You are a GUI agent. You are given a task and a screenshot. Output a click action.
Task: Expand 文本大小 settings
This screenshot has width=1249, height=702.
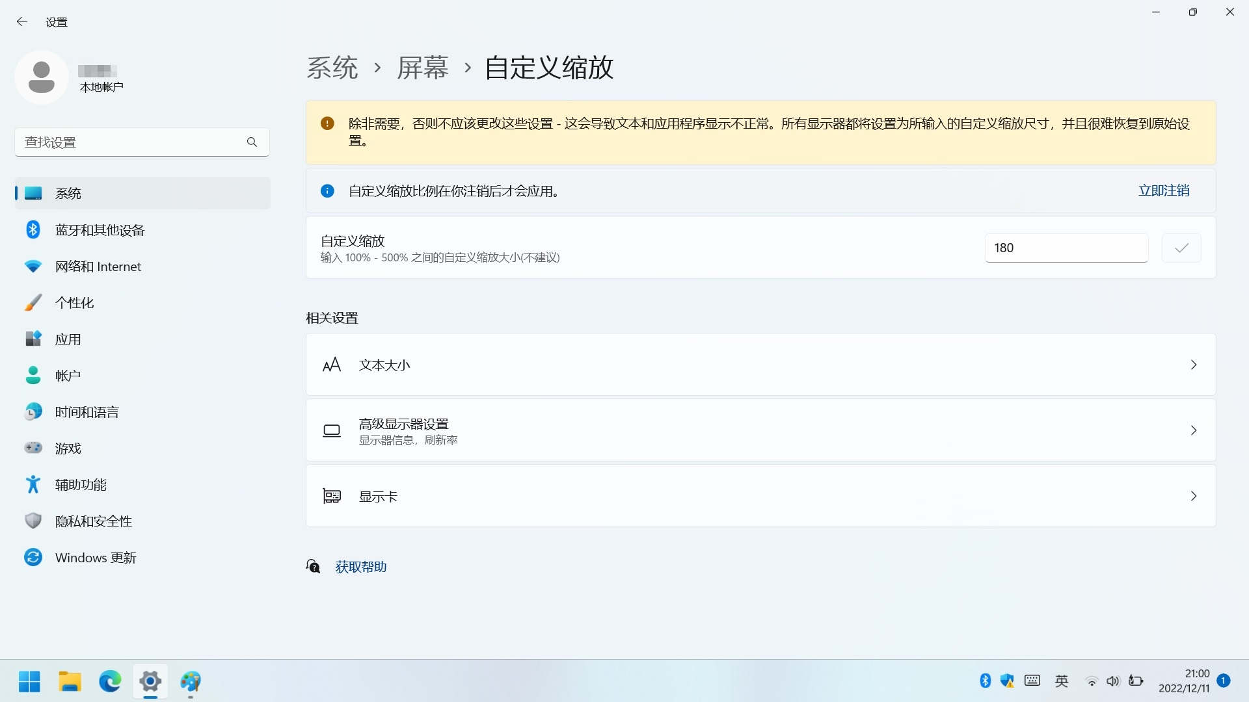(x=1192, y=365)
